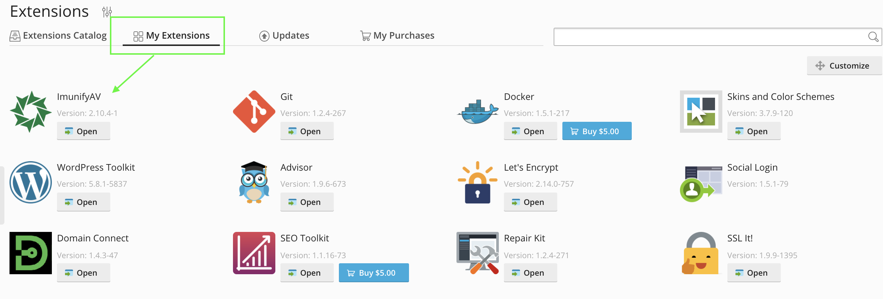This screenshot has height=299, width=883.
Task: Click the Let's Encrypt title
Action: click(x=531, y=167)
